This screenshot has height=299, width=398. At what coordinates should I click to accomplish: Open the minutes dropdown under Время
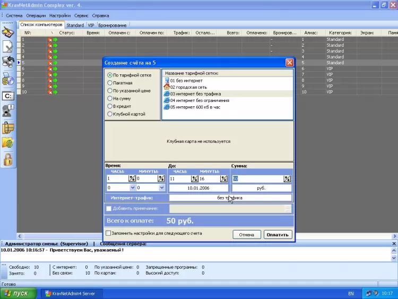point(161,187)
